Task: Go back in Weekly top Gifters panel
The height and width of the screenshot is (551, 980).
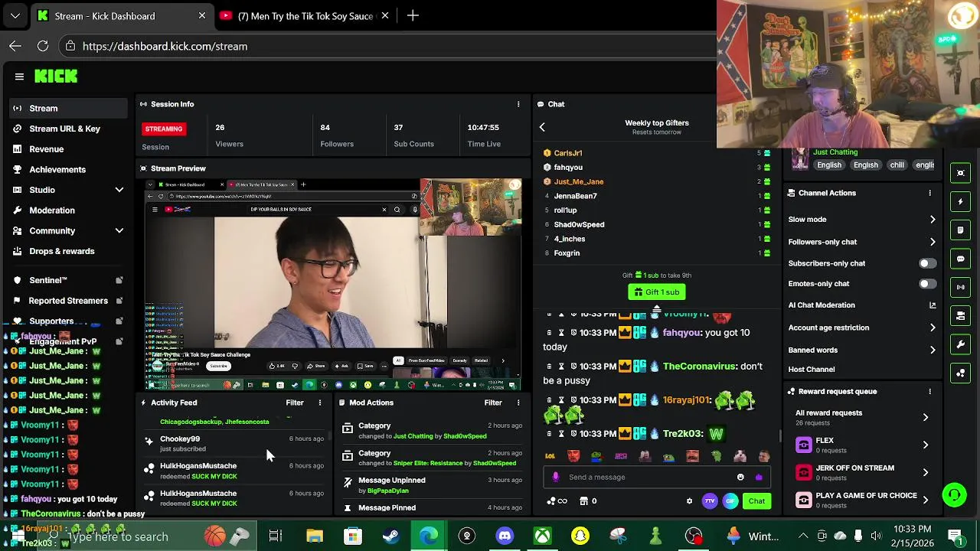Action: pos(542,127)
